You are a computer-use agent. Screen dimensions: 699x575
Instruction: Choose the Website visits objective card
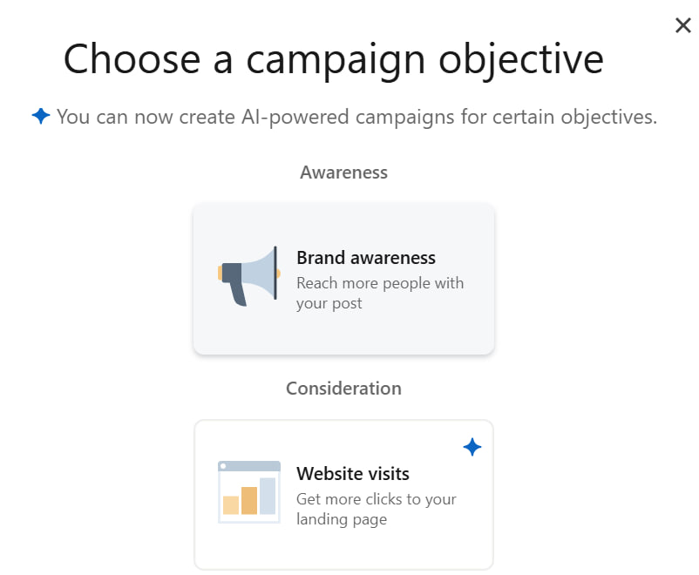pyautogui.click(x=343, y=495)
